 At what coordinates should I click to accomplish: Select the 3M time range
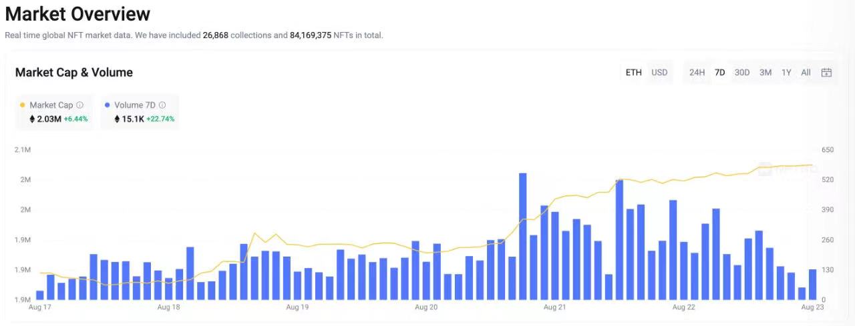(765, 73)
